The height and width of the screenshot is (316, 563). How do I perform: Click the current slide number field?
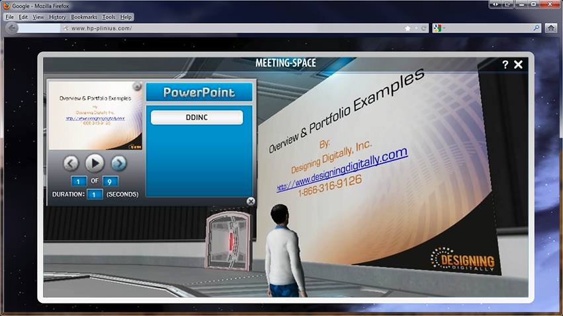click(79, 181)
